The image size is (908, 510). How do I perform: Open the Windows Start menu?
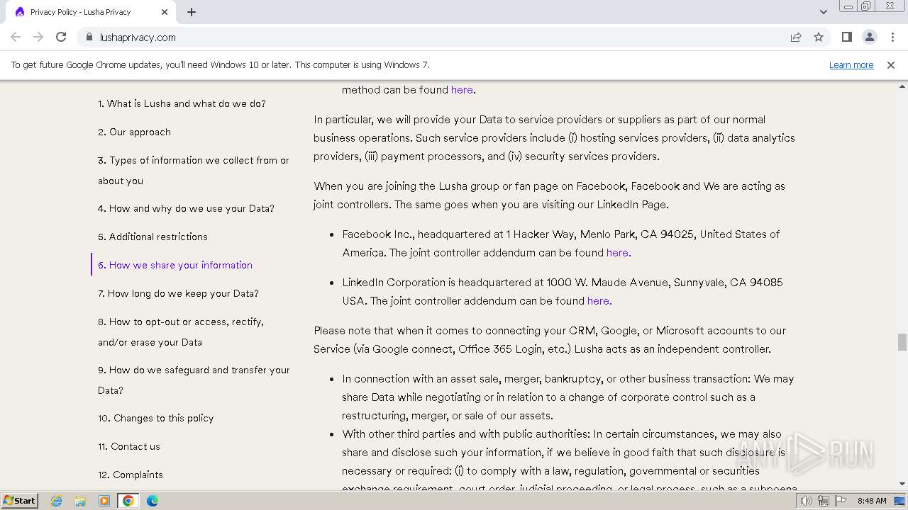pos(20,500)
